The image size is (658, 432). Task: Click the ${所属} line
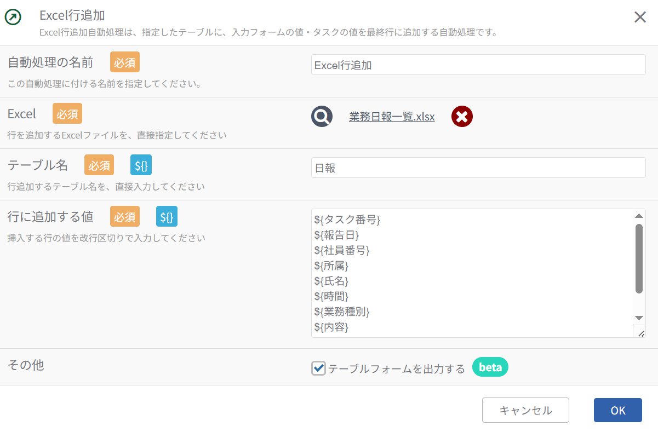click(331, 266)
